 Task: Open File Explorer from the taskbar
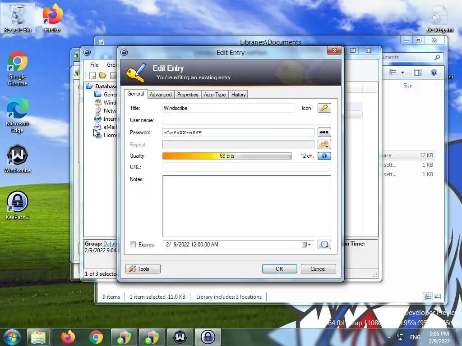tap(39, 337)
